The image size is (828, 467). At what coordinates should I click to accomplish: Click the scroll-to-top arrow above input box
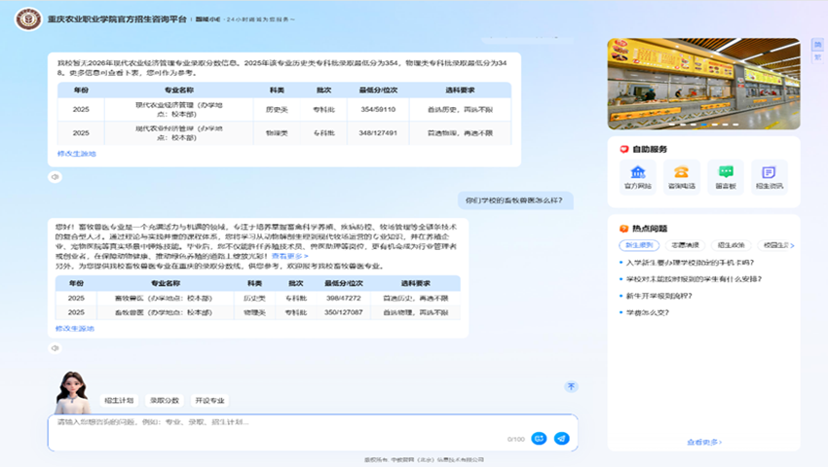pos(571,386)
